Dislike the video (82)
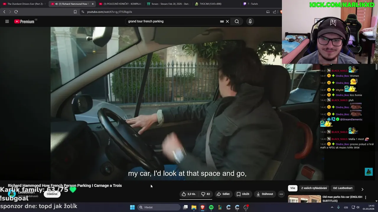378x212 pixels. (206, 194)
